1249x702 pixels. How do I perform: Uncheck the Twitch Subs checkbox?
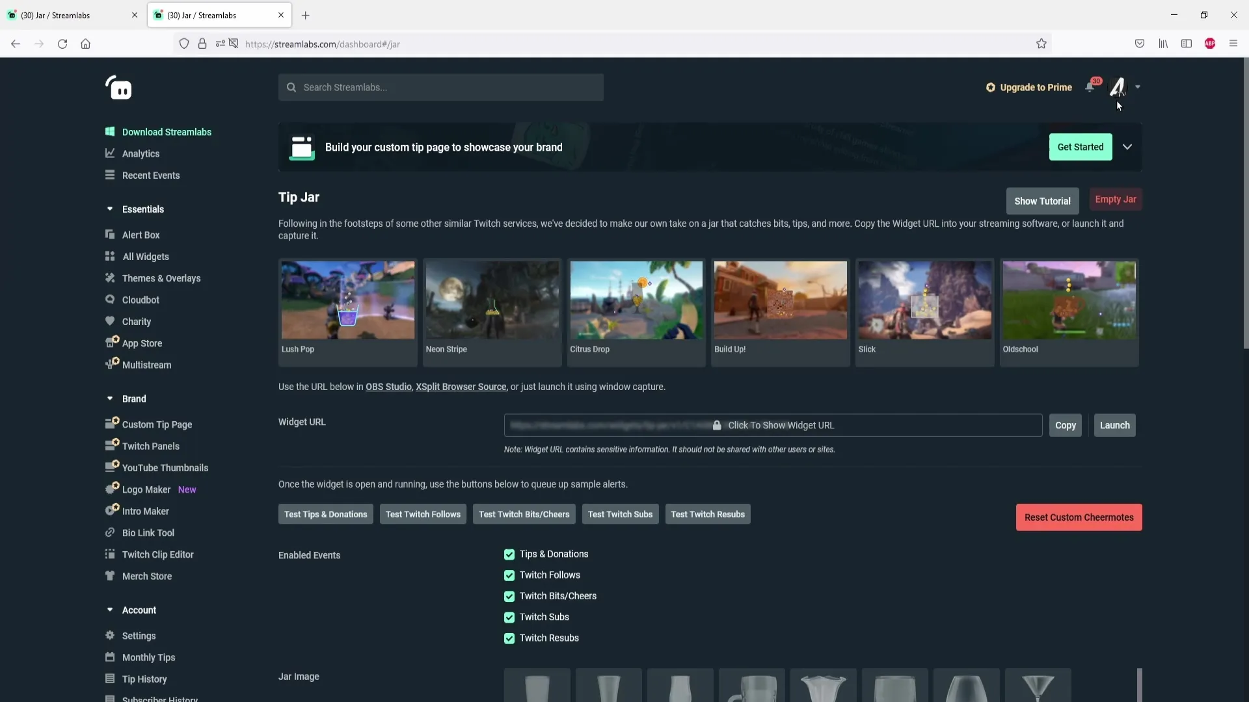(x=509, y=617)
